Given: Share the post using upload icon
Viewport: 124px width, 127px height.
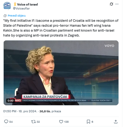Looking at the screenshot, I should (x=116, y=121).
